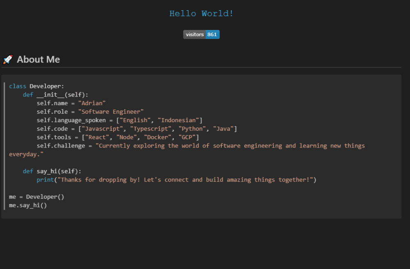Click the 861 count on the badge

[x=212, y=35]
